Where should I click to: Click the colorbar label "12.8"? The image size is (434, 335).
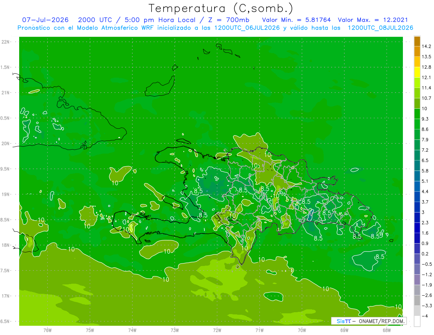click(427, 67)
